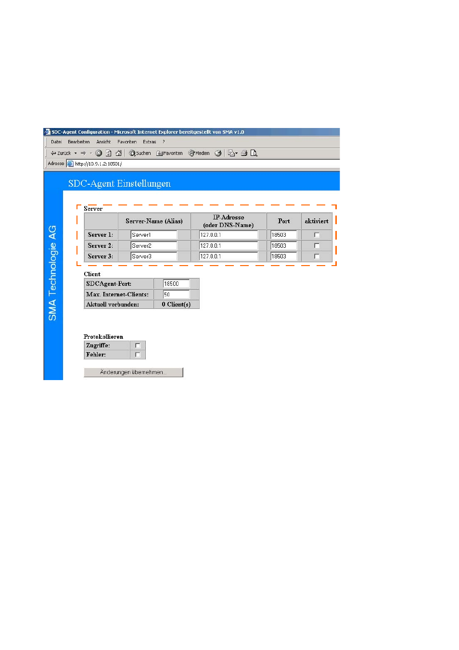459x650 pixels.
Task: Open the Ansicht menu
Action: pyautogui.click(x=103, y=142)
